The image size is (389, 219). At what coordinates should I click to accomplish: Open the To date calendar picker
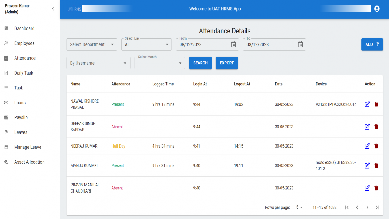click(x=300, y=44)
